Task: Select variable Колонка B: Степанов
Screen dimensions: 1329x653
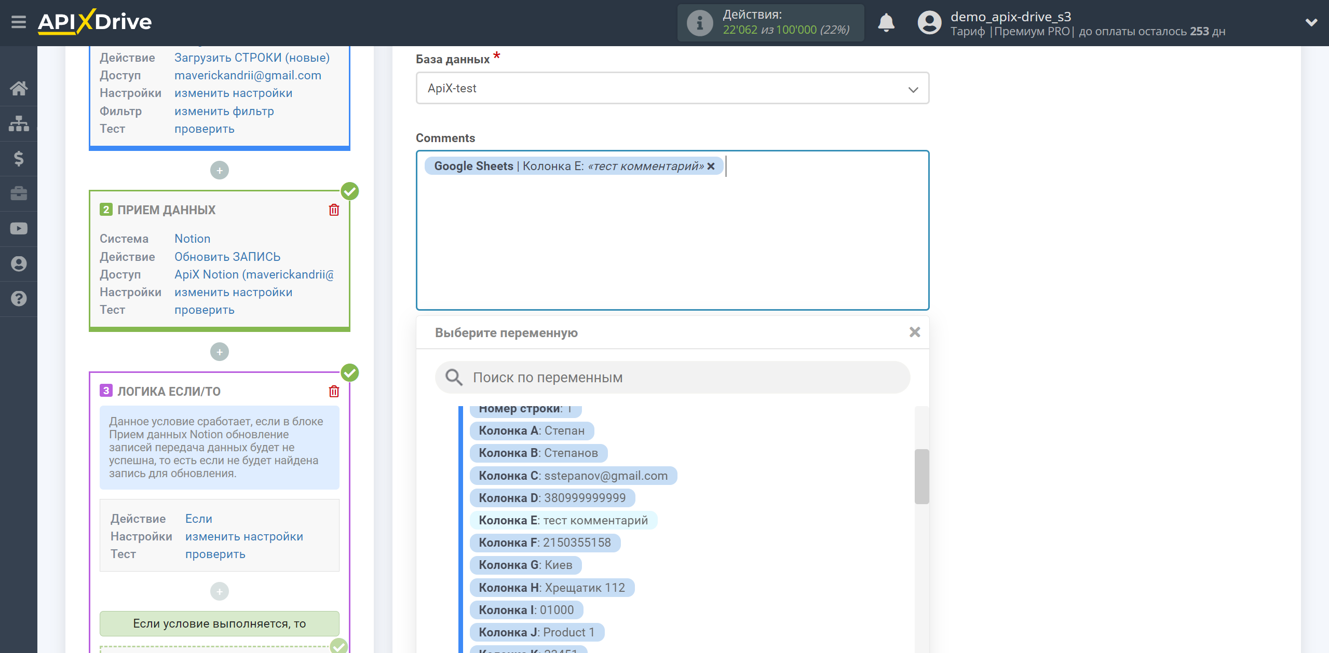Action: point(538,453)
